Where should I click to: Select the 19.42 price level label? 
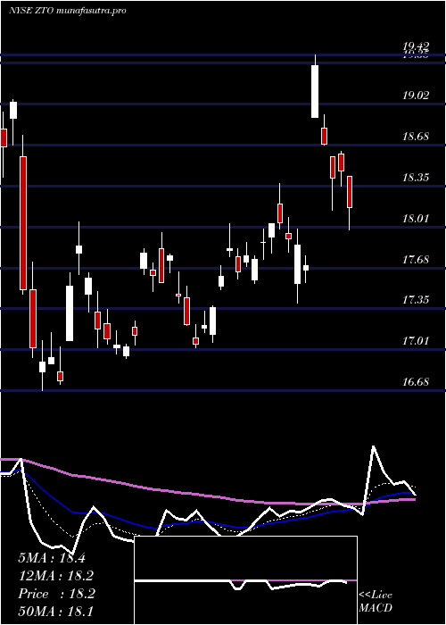[x=416, y=47]
